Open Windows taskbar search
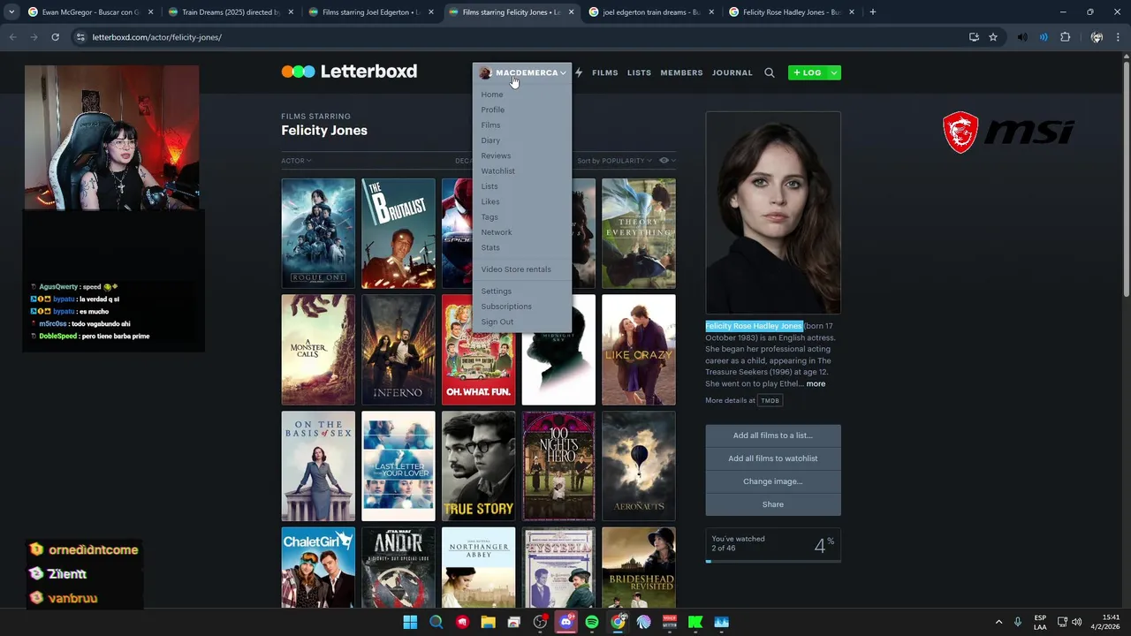1131x636 pixels. 436,622
